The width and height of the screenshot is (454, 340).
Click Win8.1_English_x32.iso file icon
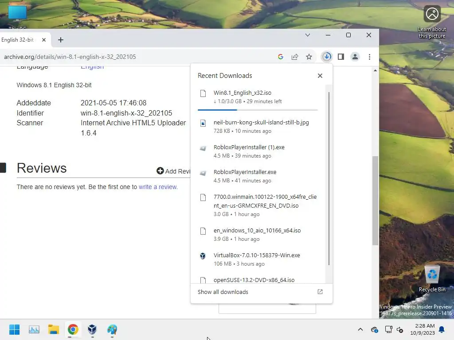pyautogui.click(x=203, y=93)
